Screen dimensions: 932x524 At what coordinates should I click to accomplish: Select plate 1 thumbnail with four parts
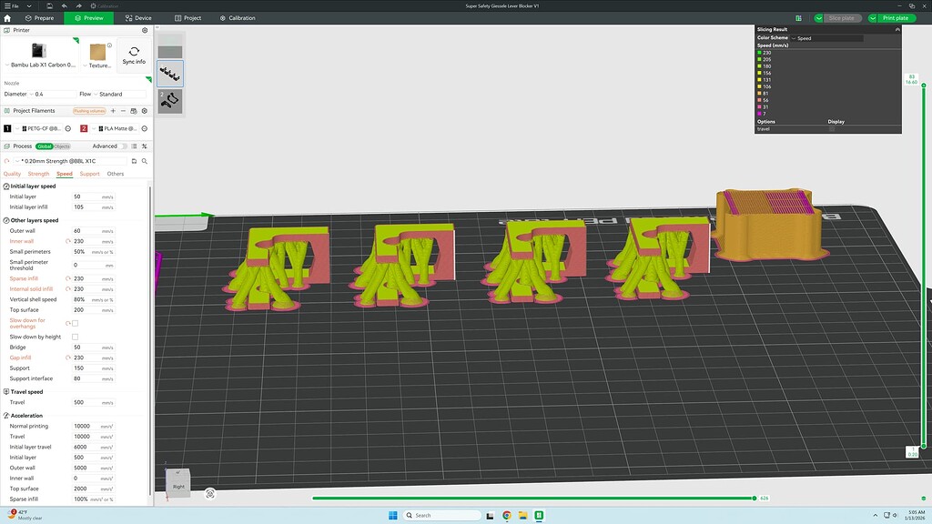pos(170,74)
